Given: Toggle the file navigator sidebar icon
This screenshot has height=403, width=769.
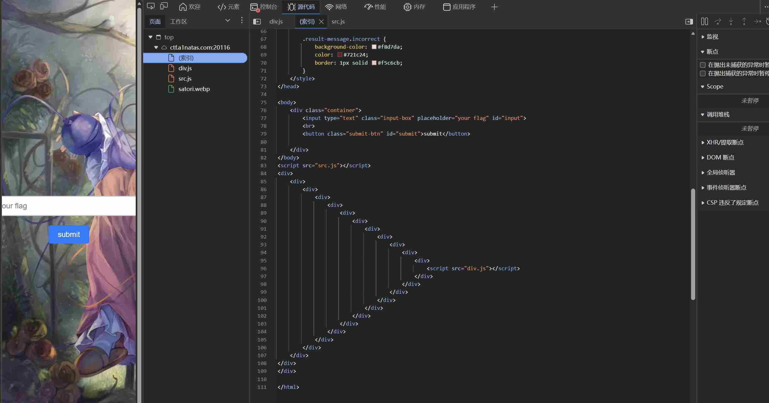Looking at the screenshot, I should 257,22.
